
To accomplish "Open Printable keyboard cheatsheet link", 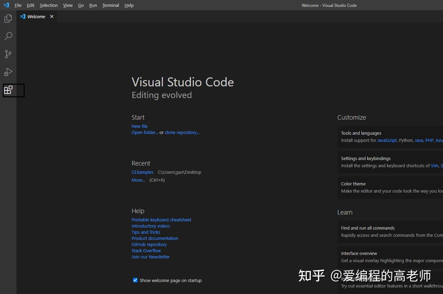I will tap(161, 220).
